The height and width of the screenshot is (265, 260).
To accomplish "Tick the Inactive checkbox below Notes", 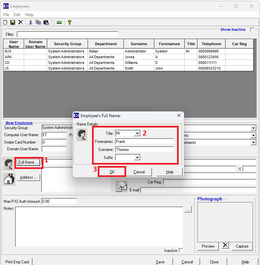I will pos(181,251).
